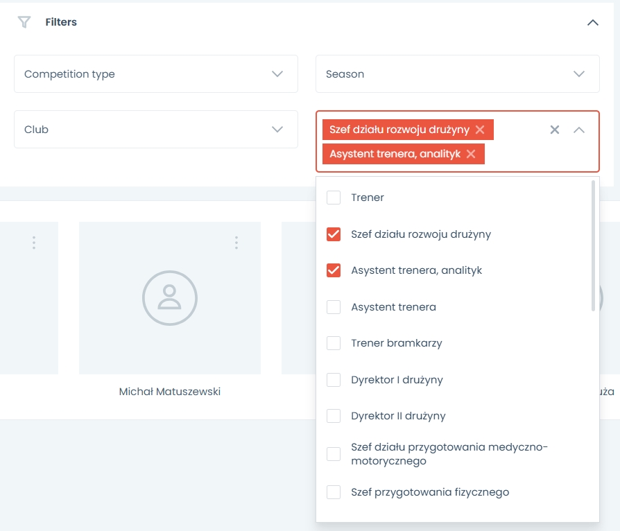Screen dimensions: 620x531
Task: Click the Filters funnel icon
Action: [24, 22]
